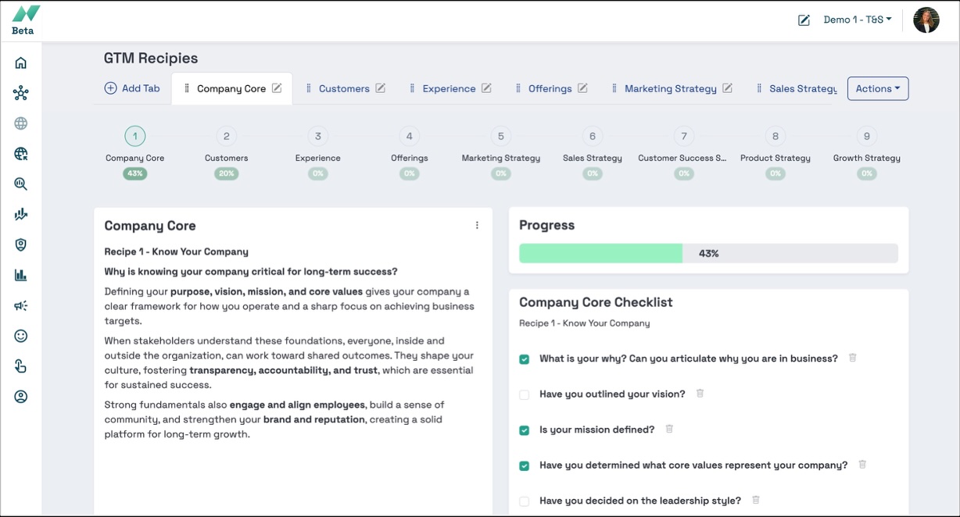Switch to the Marketing Strategy tab
The image size is (960, 517).
pos(670,88)
